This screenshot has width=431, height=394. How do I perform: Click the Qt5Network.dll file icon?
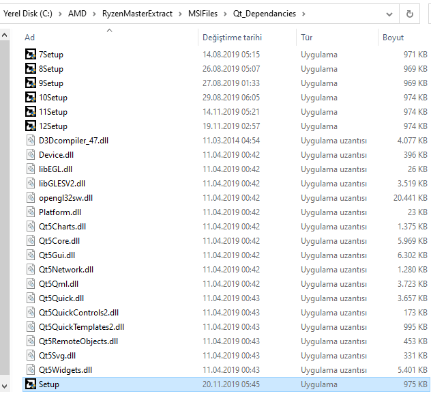pos(31,269)
